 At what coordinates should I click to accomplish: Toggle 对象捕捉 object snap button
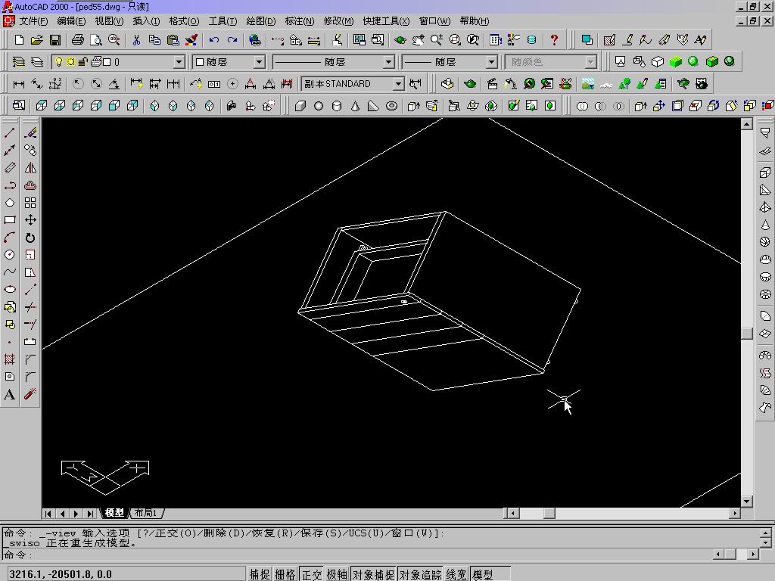[x=373, y=575]
